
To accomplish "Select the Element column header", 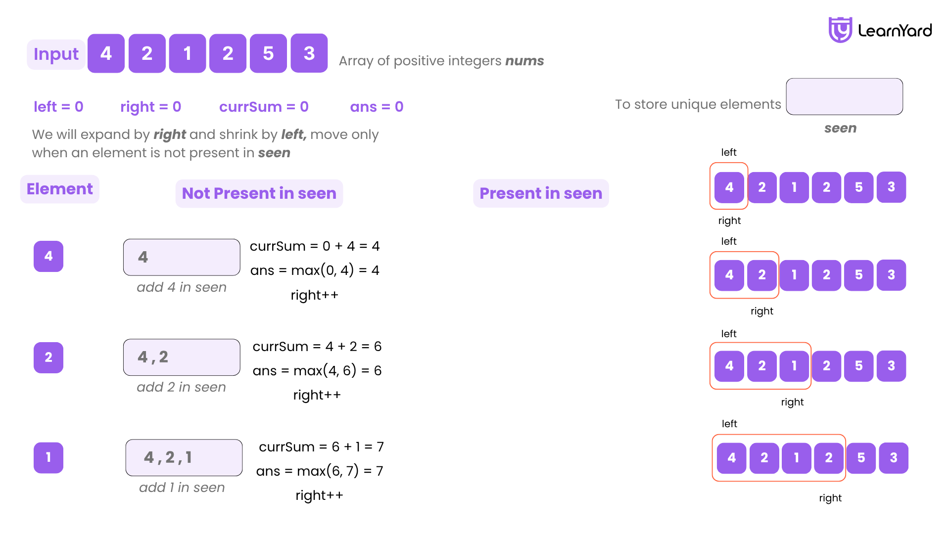I will pyautogui.click(x=60, y=189).
